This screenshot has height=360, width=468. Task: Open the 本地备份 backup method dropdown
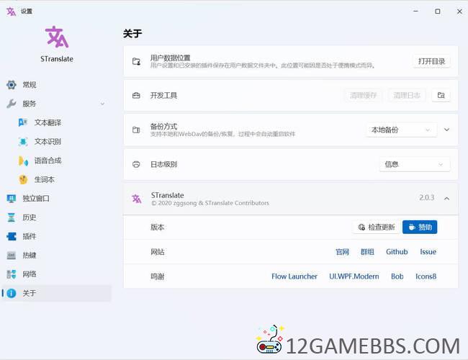pos(400,130)
